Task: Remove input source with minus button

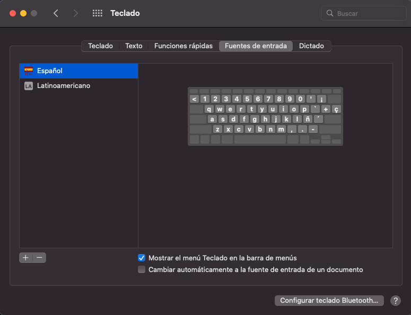Action: [39, 258]
